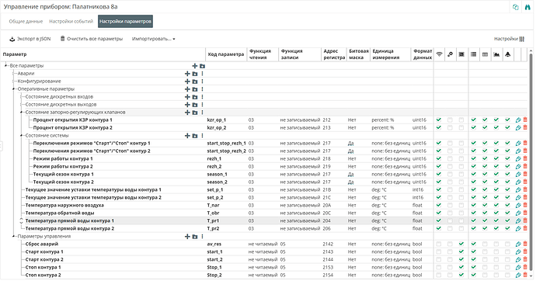Add a subfolder to Конфигурирование group

195,82
